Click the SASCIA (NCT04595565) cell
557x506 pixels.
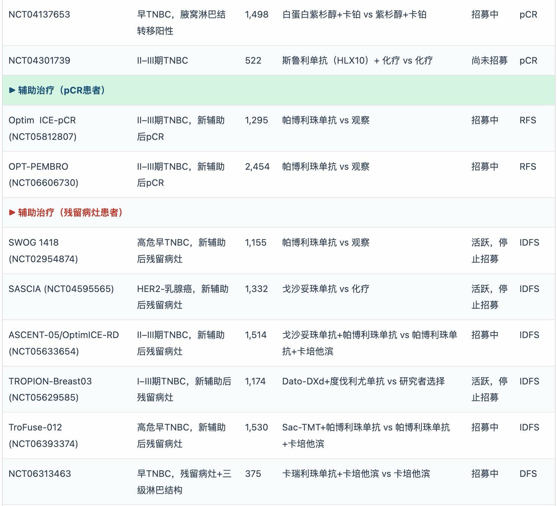[x=61, y=289]
